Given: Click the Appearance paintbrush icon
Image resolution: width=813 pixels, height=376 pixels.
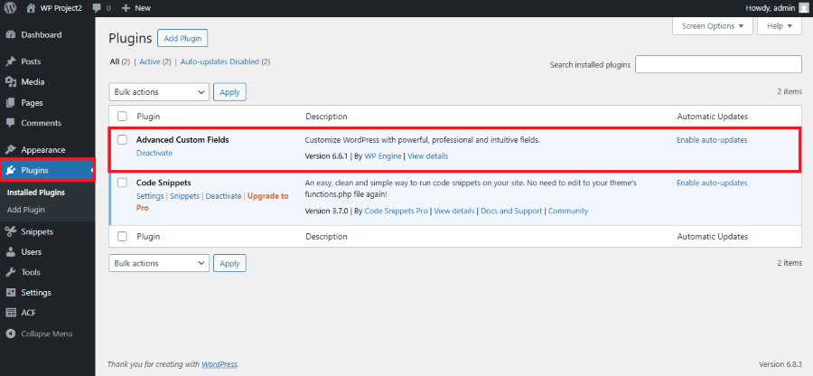Looking at the screenshot, I should point(11,150).
